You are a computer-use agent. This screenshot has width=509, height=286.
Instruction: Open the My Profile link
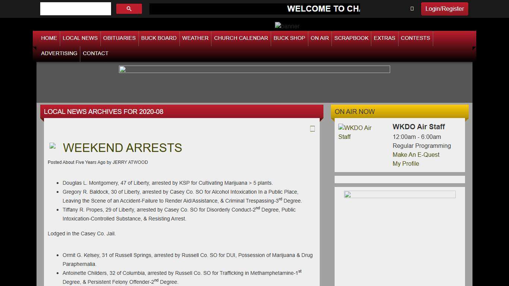coord(406,163)
